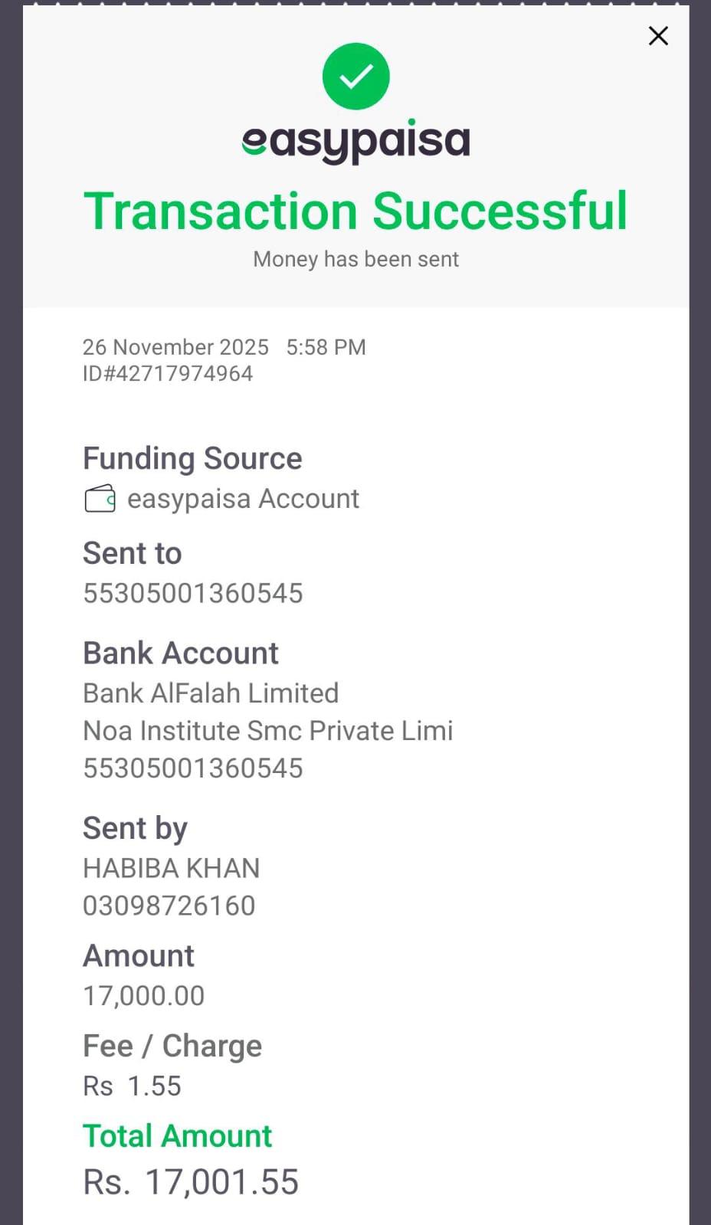This screenshot has width=711, height=1225.
Task: Tap the sender phone number
Action: (x=169, y=906)
